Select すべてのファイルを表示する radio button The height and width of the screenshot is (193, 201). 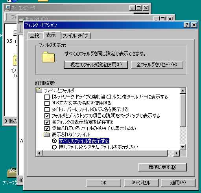[54, 141]
